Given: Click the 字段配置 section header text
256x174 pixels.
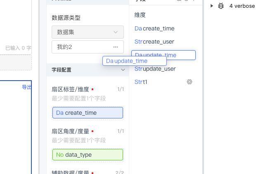Looking at the screenshot, I should 62,70.
